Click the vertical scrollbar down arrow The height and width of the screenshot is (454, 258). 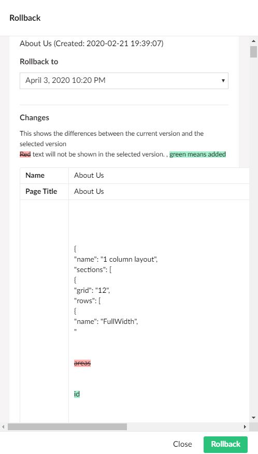coord(254,418)
